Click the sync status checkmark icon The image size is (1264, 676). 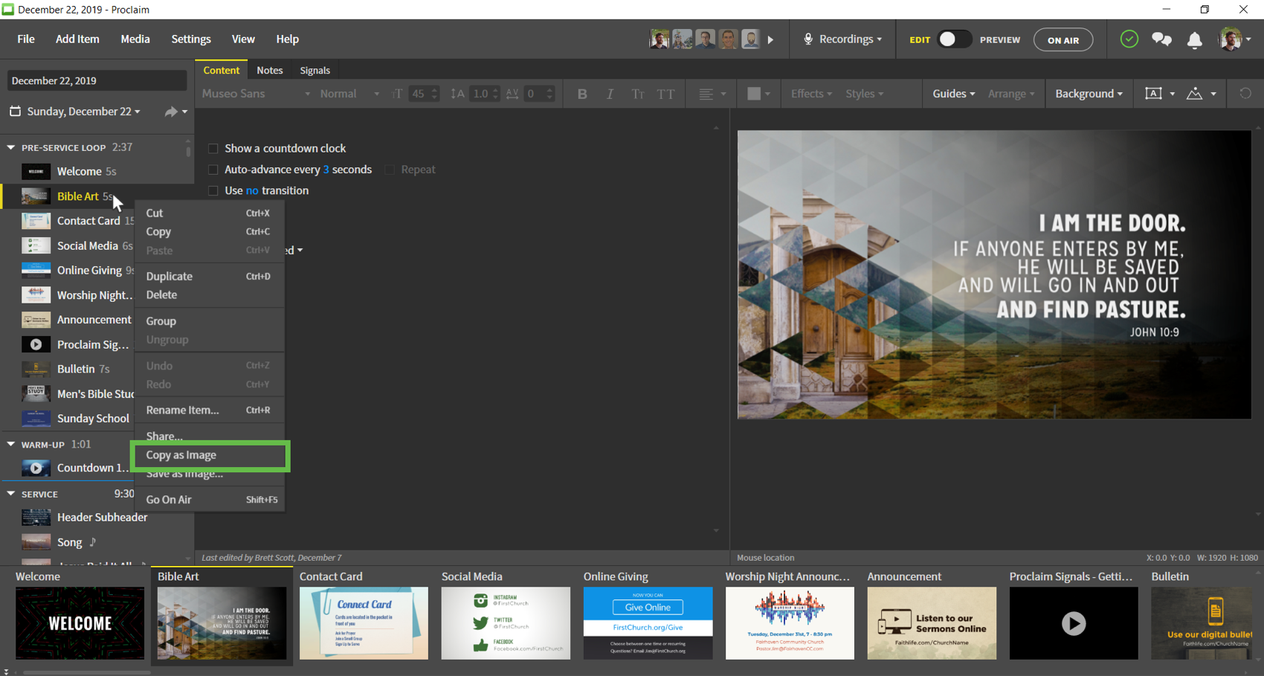click(x=1129, y=39)
